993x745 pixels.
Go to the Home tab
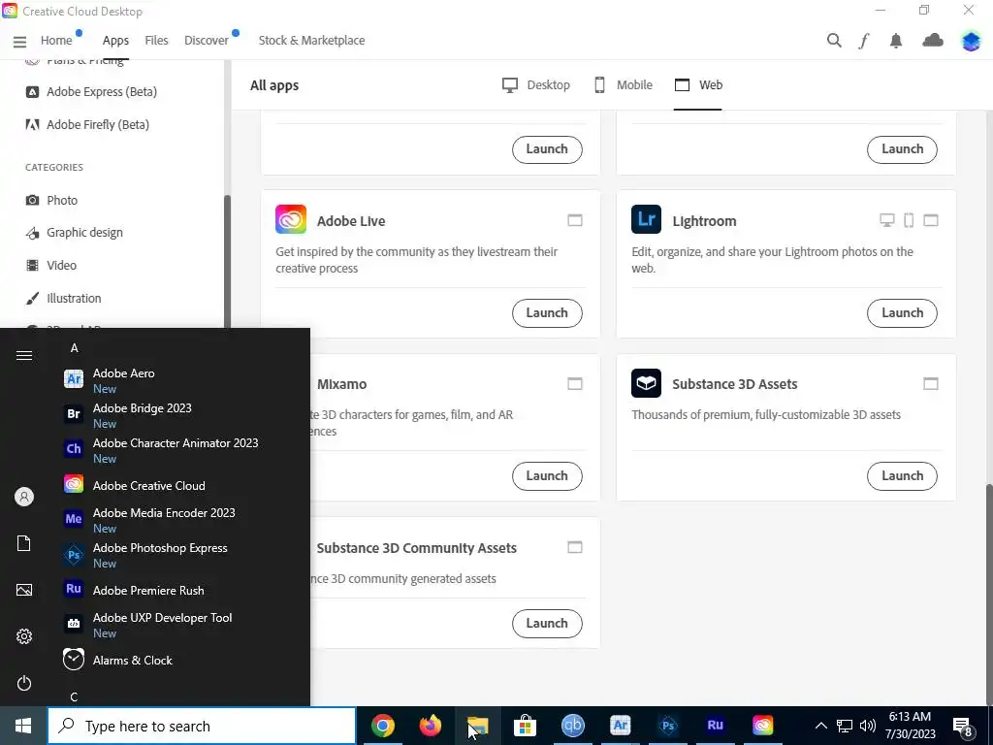click(56, 41)
